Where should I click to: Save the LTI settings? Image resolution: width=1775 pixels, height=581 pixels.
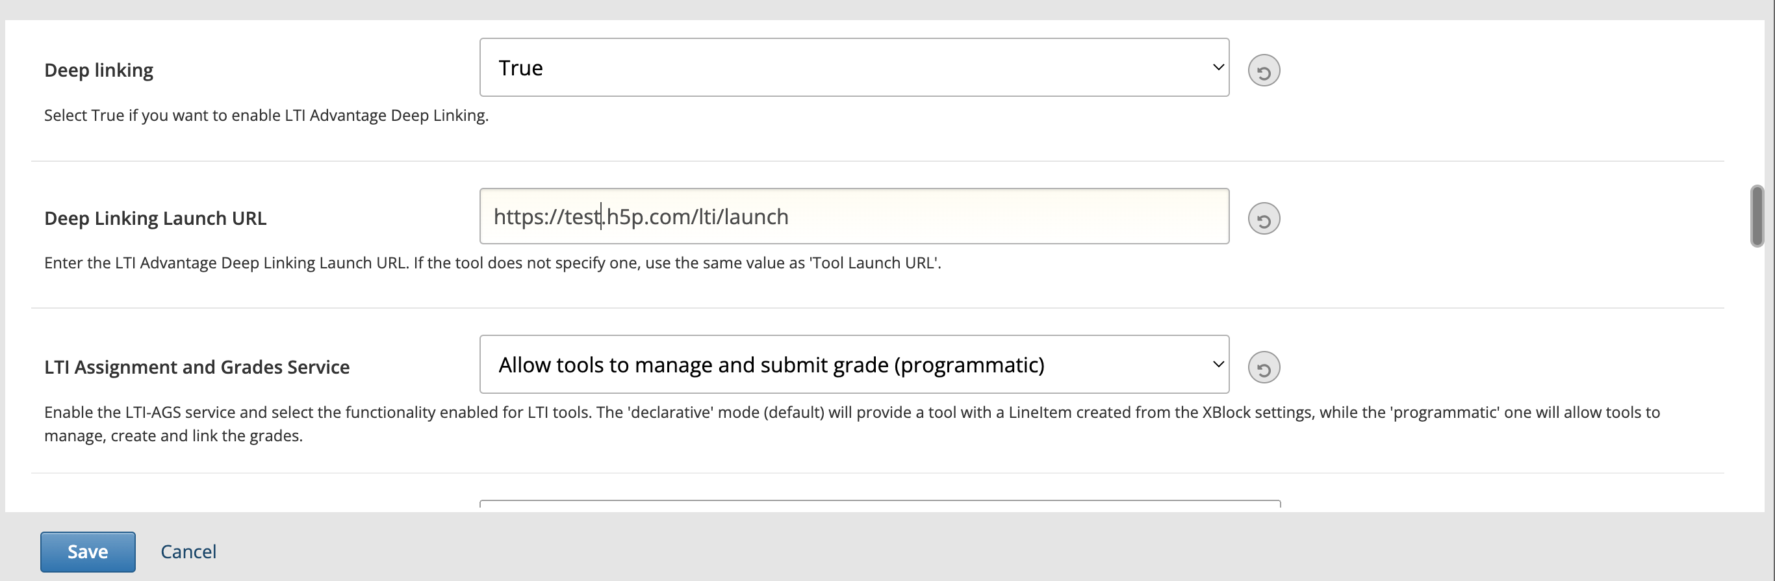88,551
